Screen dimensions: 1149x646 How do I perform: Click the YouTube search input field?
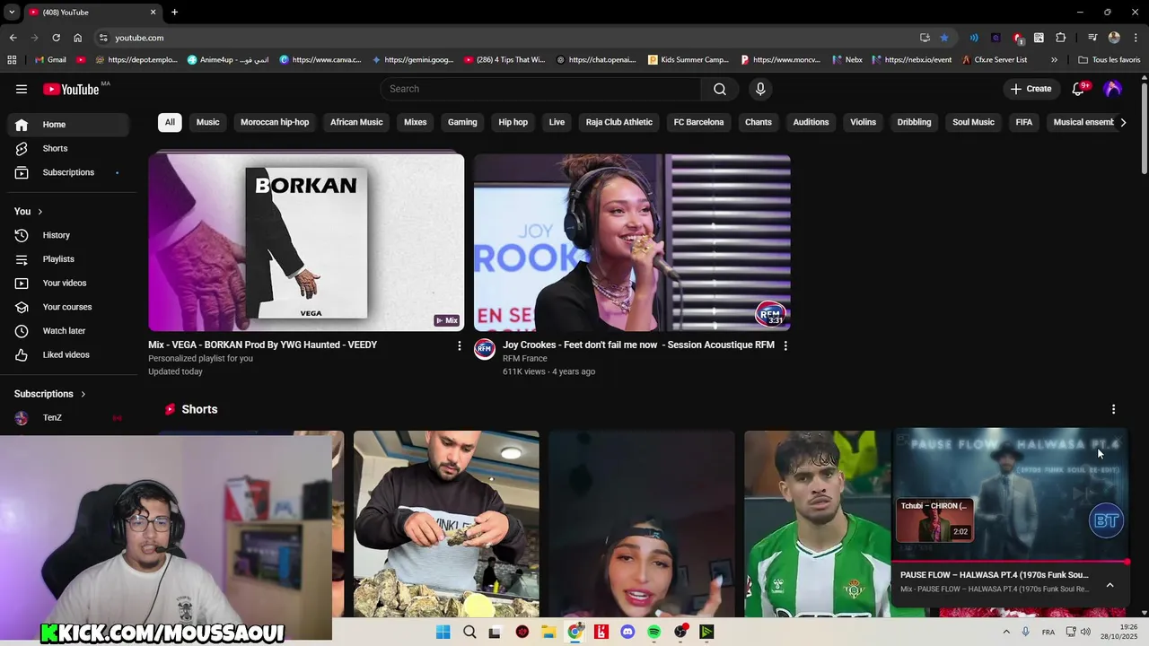541,89
